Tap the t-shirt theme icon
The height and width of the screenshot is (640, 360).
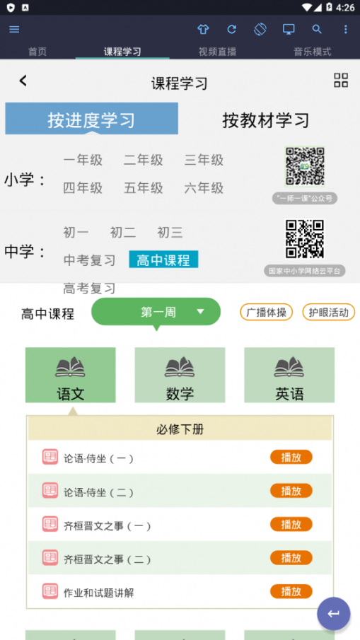click(x=203, y=30)
